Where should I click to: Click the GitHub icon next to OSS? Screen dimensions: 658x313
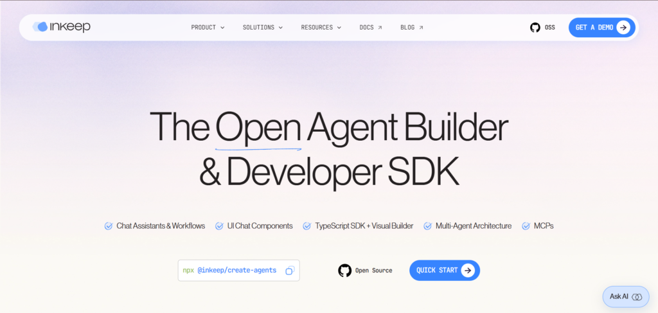point(535,28)
